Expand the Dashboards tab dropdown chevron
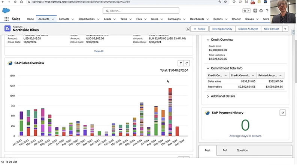This screenshot has height=165, width=297. (207, 19)
